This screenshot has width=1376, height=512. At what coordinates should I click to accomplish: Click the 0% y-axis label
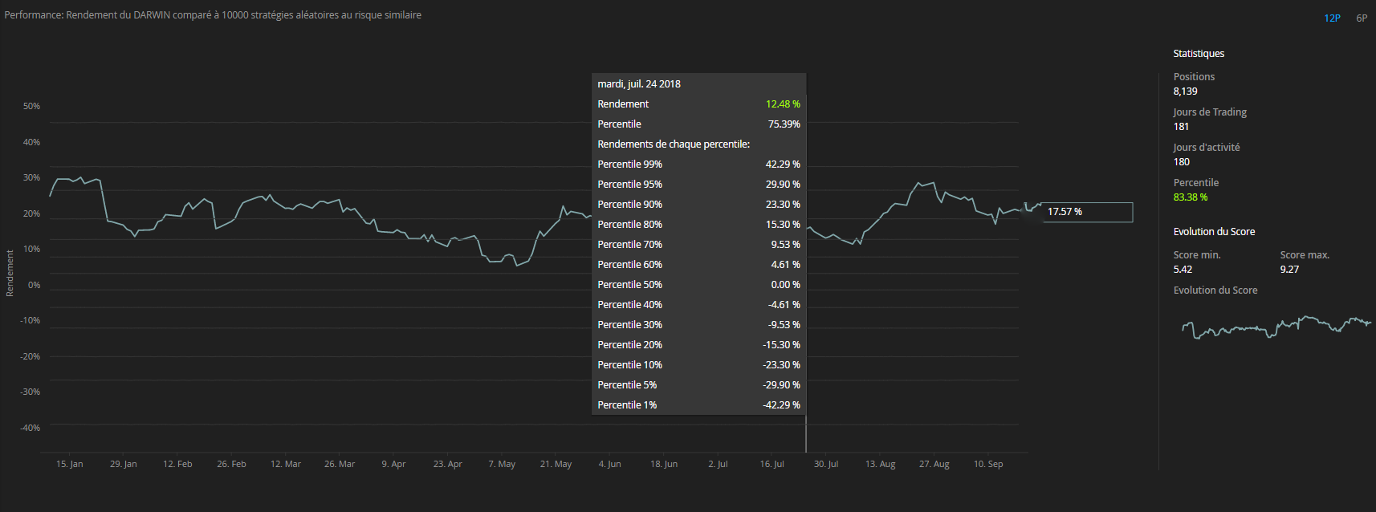34,285
